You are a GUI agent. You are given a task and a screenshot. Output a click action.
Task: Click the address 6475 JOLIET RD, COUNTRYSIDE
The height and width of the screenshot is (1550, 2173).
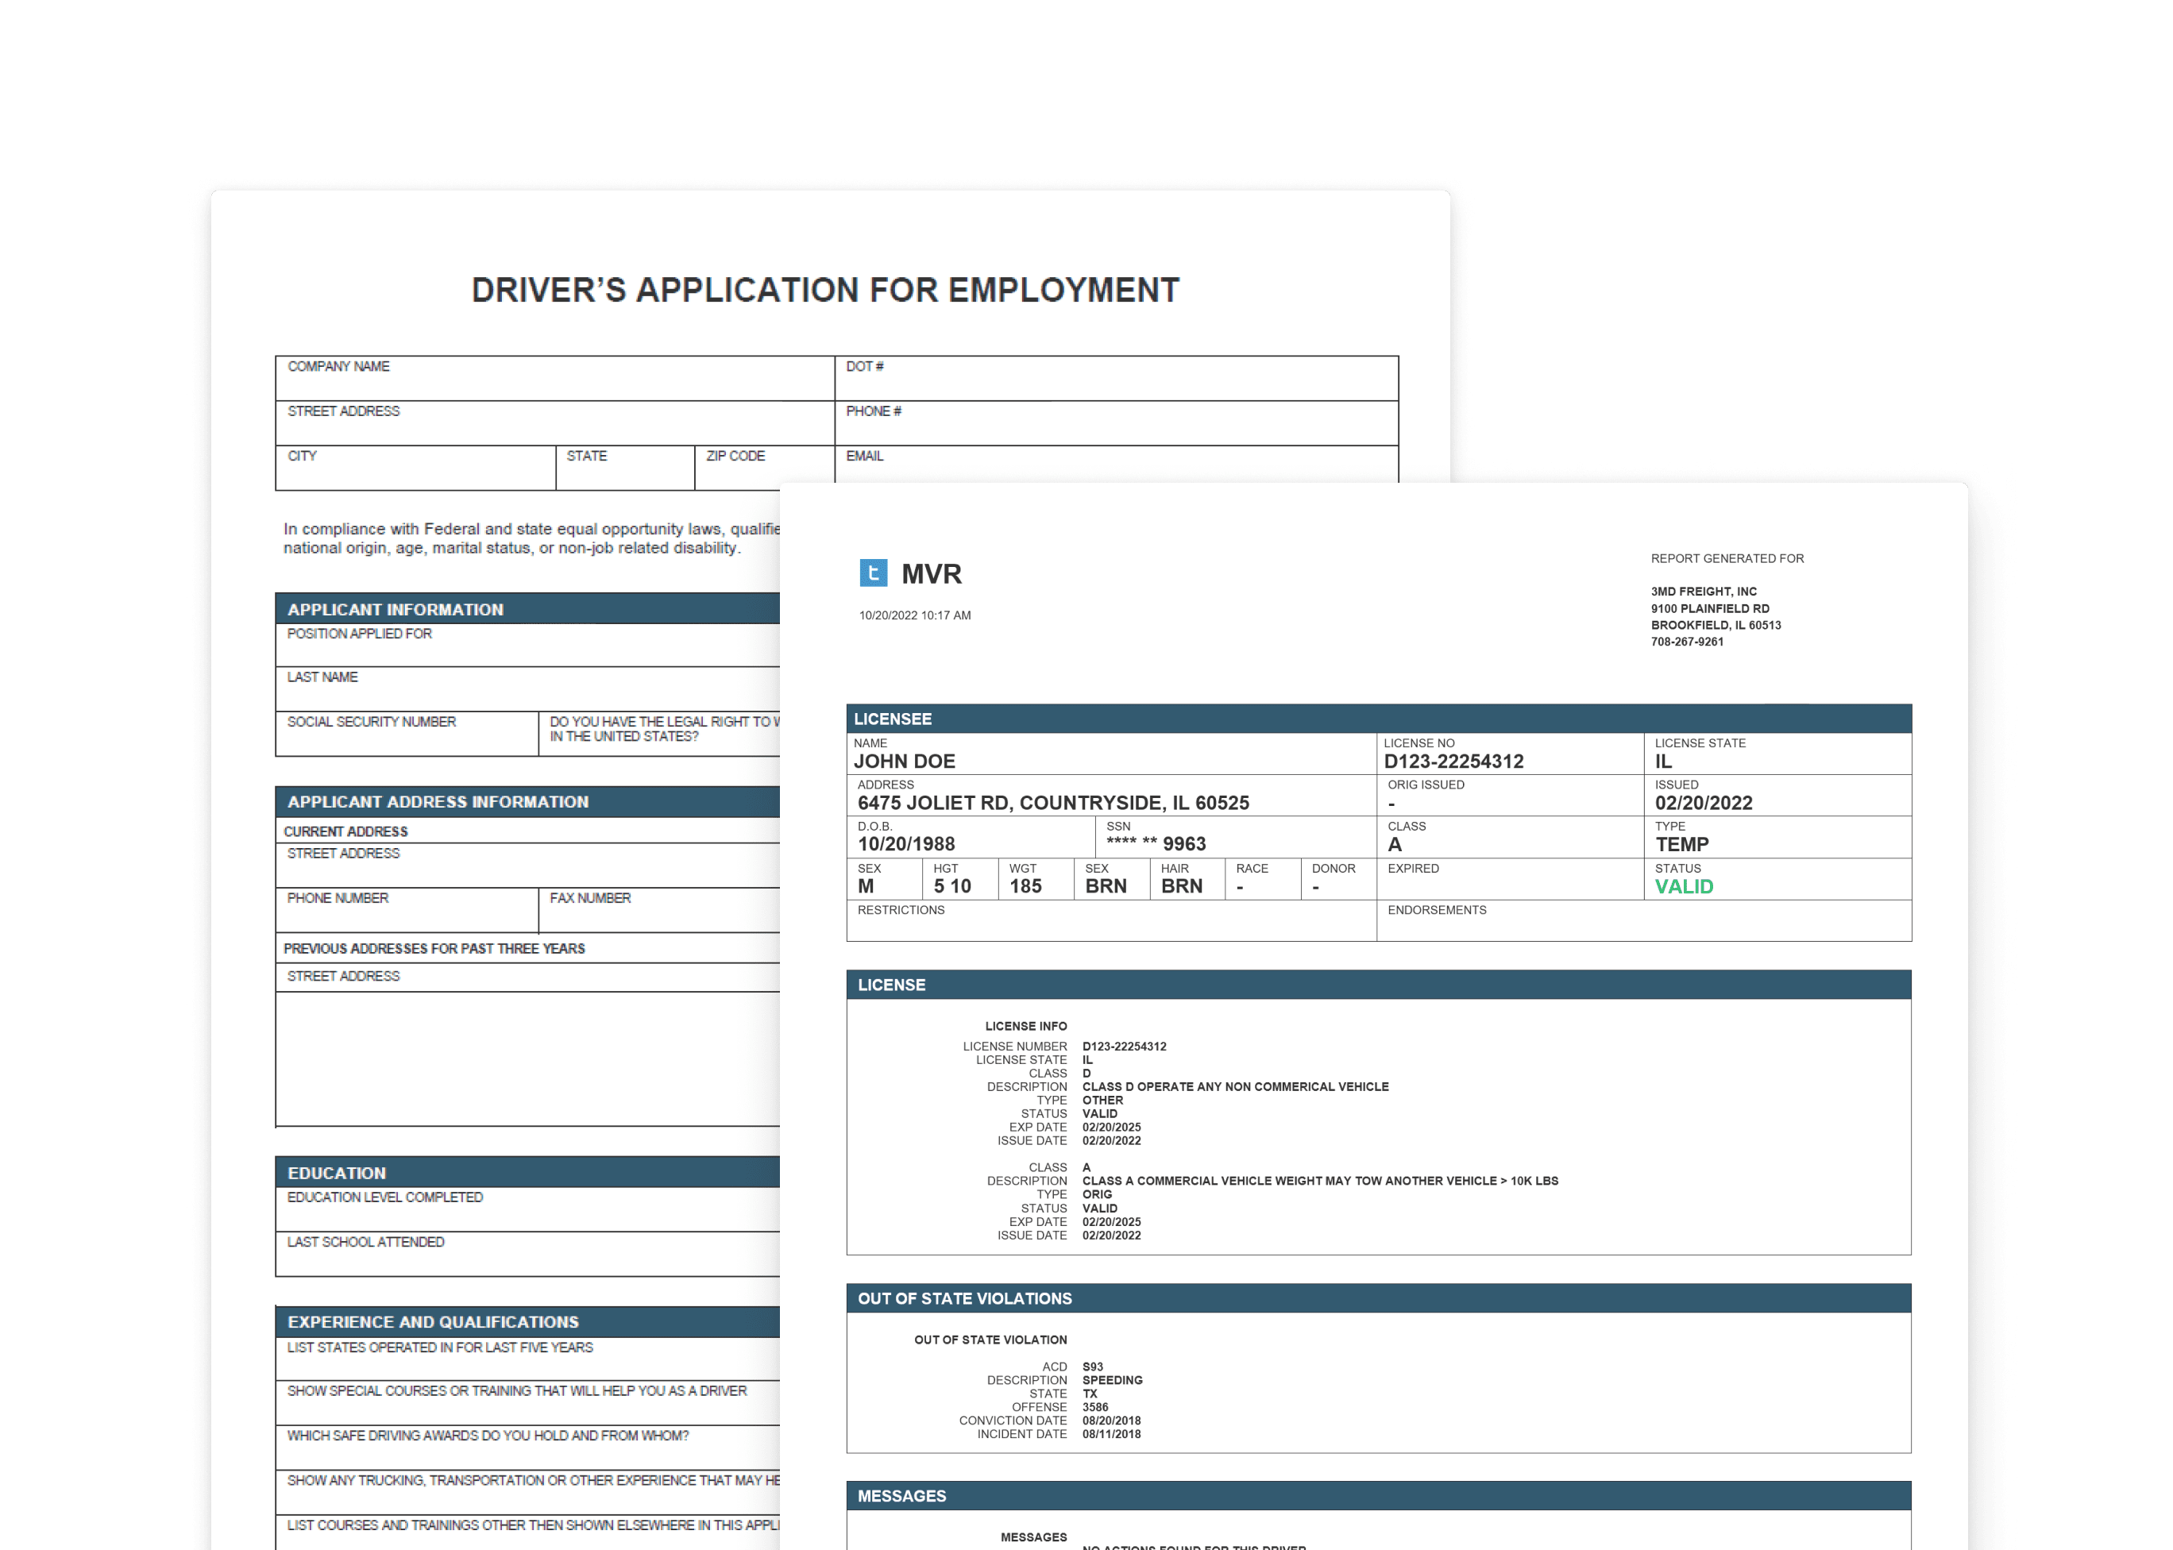[x=1053, y=803]
